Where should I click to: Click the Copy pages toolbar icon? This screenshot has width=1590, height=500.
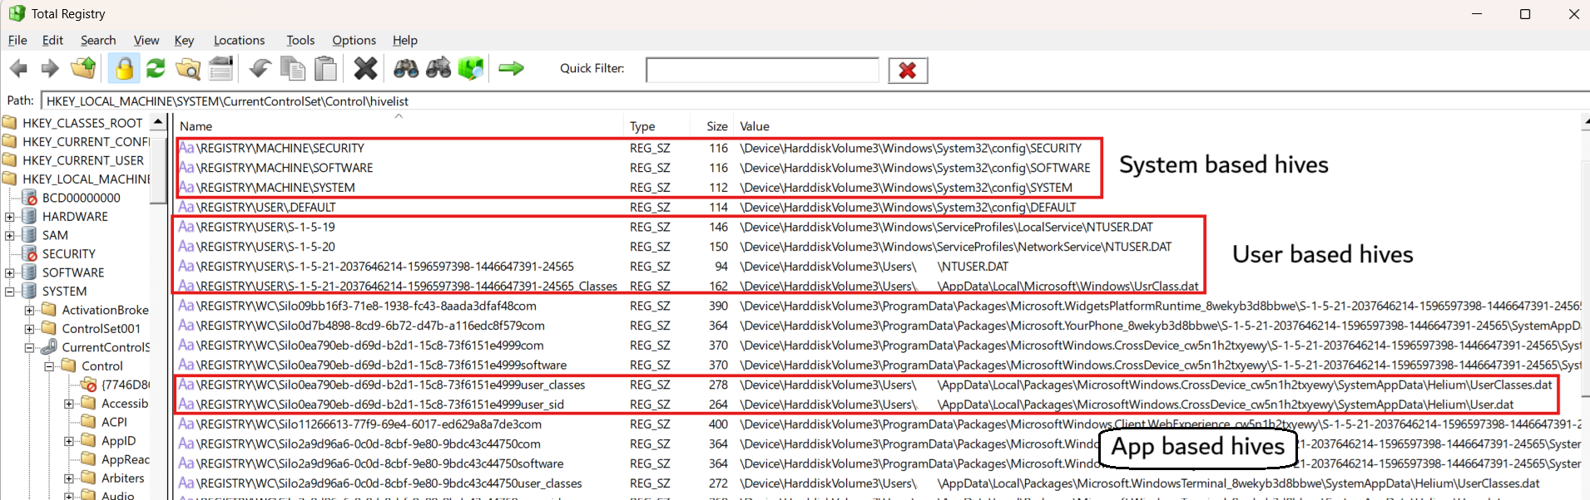coord(293,68)
